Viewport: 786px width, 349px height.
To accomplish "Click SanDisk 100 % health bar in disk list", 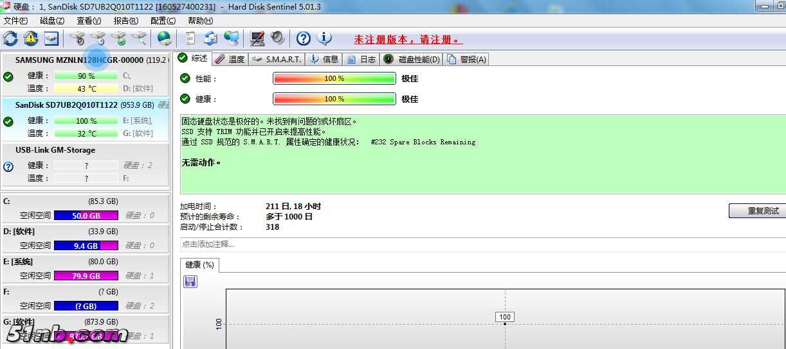I will [86, 121].
